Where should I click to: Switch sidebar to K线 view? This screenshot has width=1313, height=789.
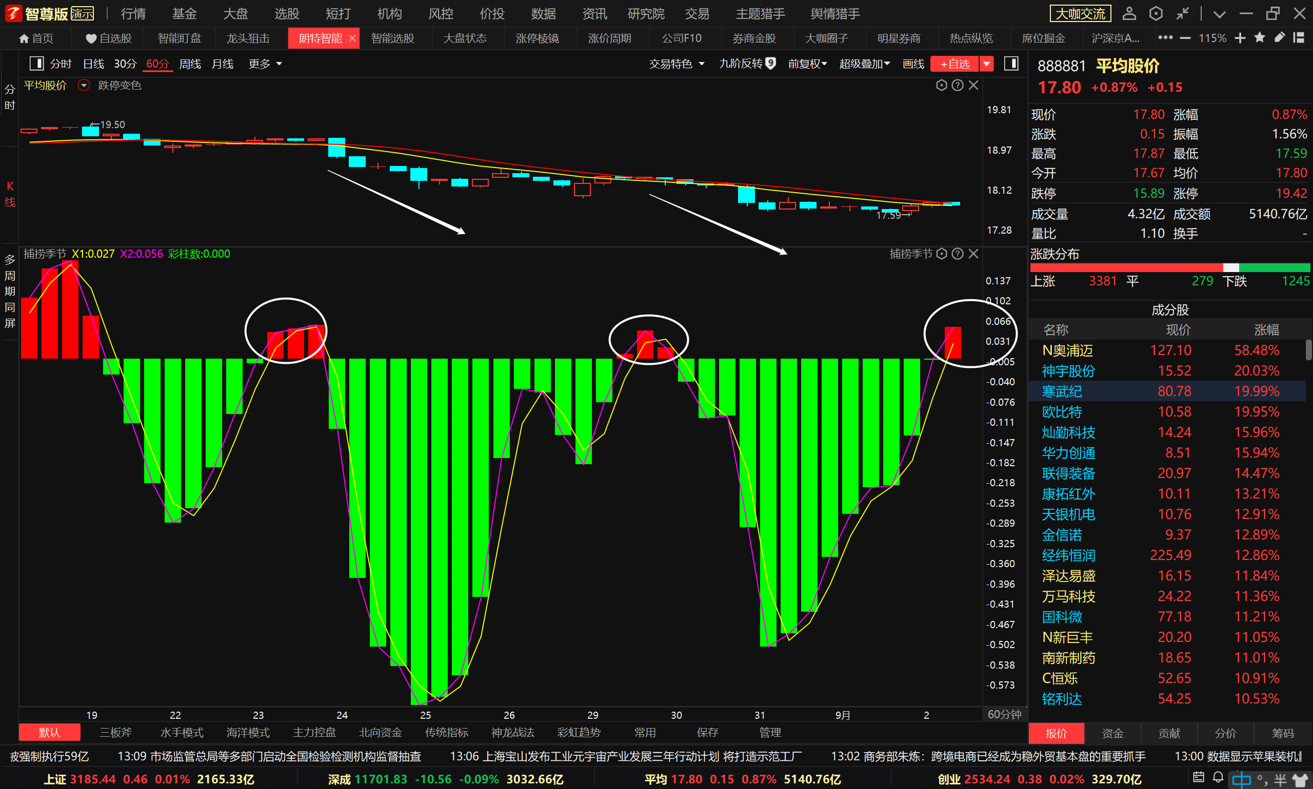pos(10,194)
